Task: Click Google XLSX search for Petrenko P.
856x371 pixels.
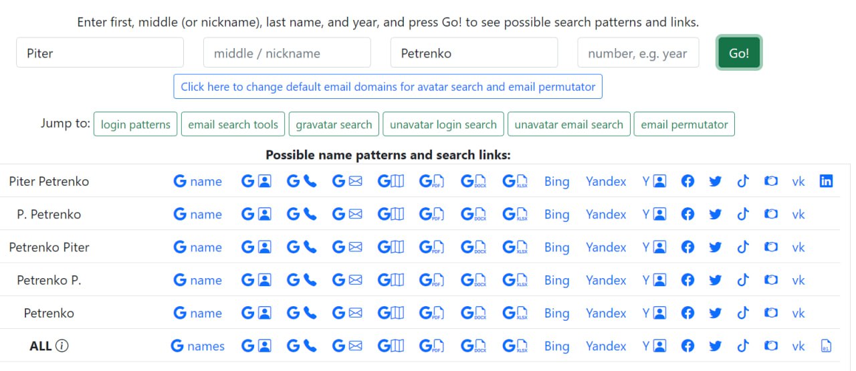Action: [515, 280]
